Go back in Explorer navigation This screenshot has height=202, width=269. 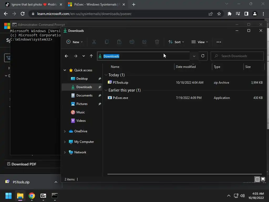(66, 56)
